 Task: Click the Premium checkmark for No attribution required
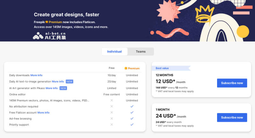point(132,106)
